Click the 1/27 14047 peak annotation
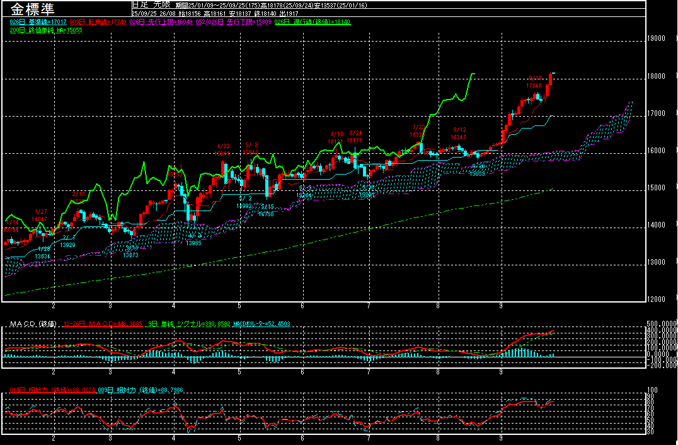 click(40, 215)
